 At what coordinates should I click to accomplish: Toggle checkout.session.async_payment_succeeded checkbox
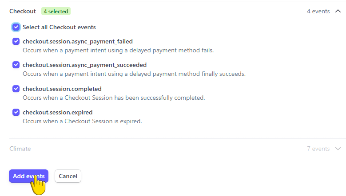point(16,65)
